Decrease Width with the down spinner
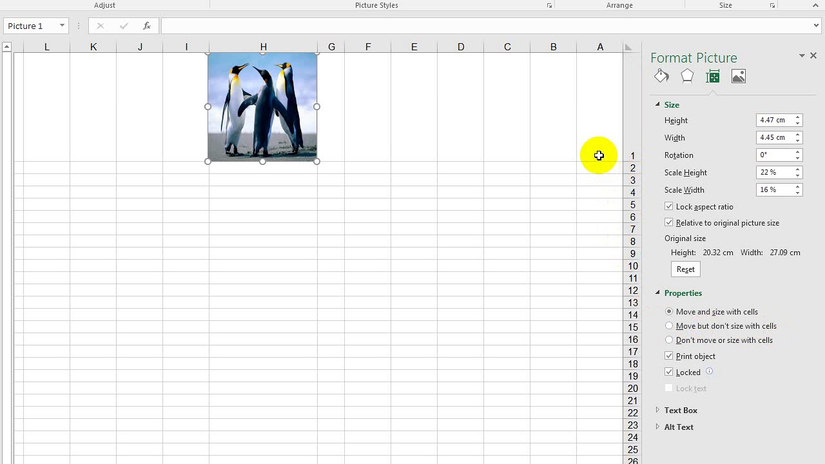825x464 pixels. coord(798,140)
